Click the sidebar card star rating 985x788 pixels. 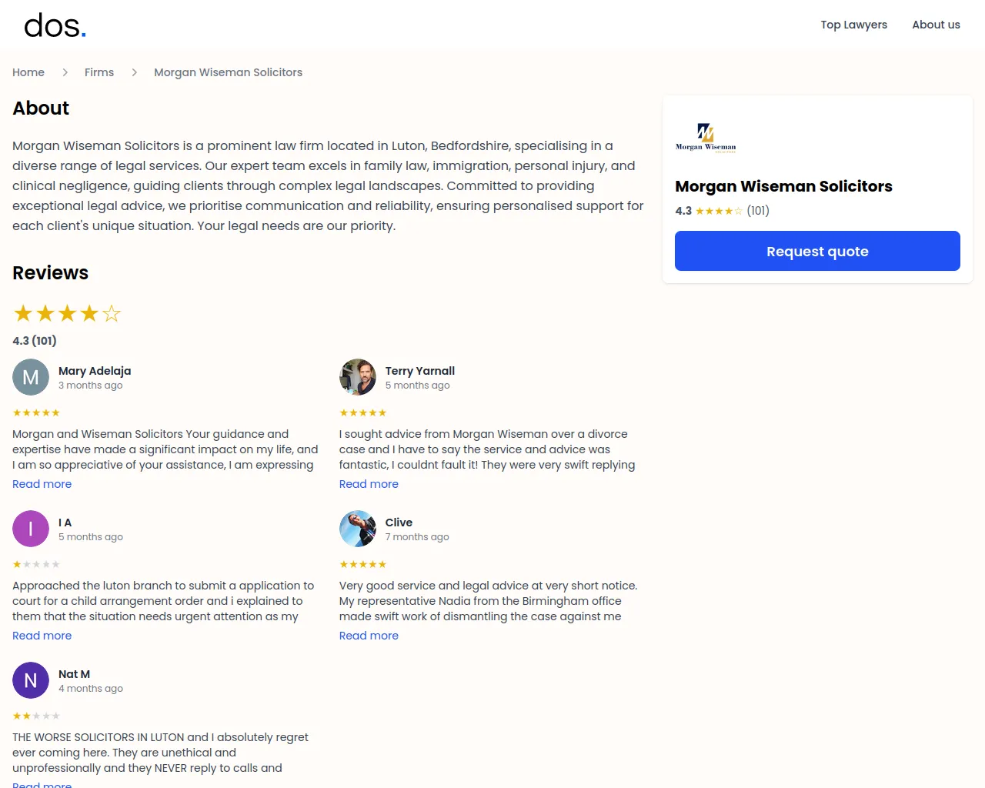pyautogui.click(x=719, y=211)
